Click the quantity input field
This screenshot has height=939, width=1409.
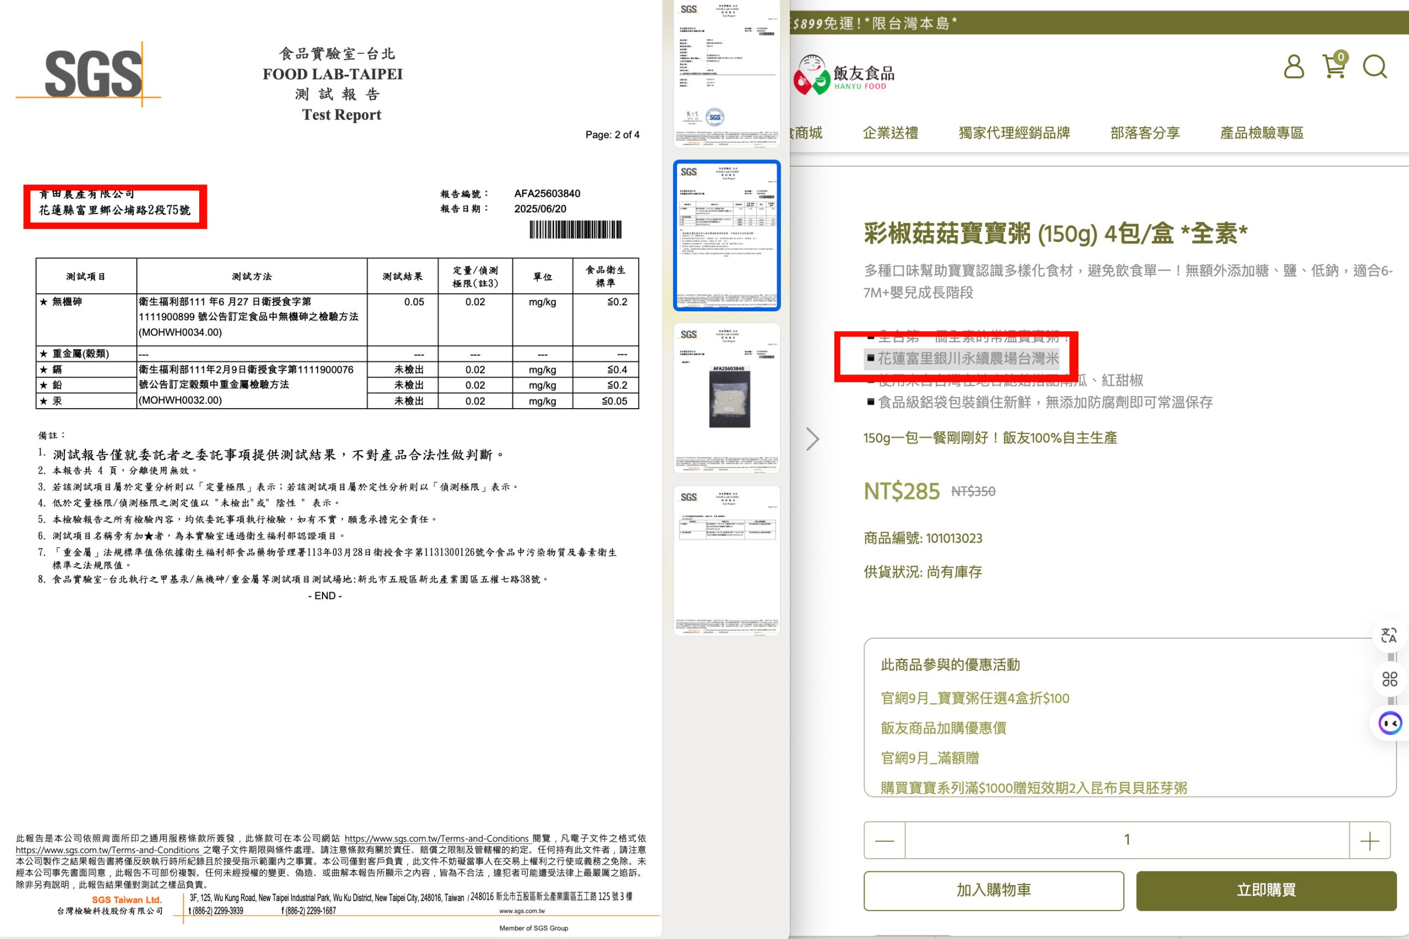(x=1126, y=840)
